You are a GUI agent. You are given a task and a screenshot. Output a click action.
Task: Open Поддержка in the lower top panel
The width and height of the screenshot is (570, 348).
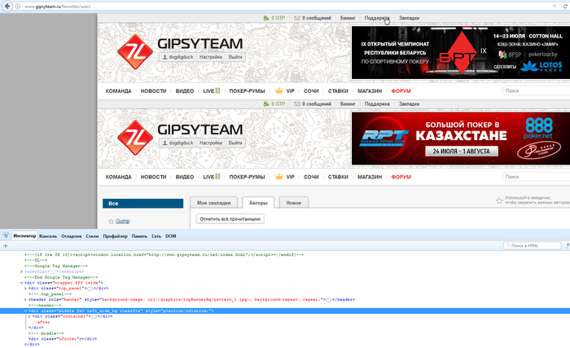click(x=377, y=104)
